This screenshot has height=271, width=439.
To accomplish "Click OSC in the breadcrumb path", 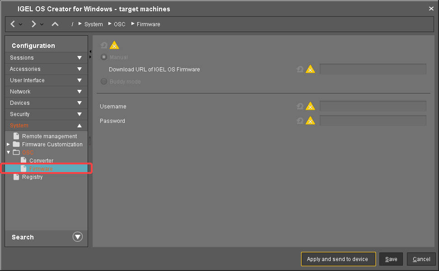I will [x=119, y=24].
